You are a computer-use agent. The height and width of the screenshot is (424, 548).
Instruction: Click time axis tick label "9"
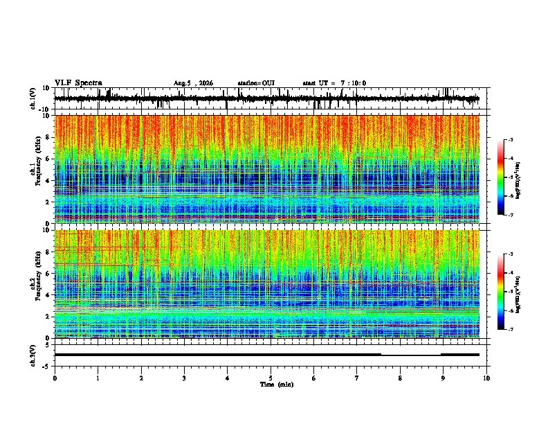click(443, 378)
